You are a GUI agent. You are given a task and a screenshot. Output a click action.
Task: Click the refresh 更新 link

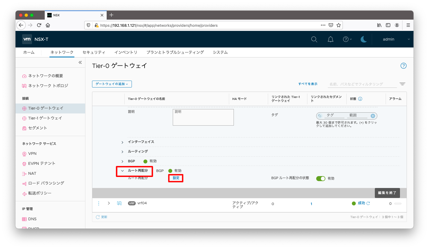tap(101, 217)
